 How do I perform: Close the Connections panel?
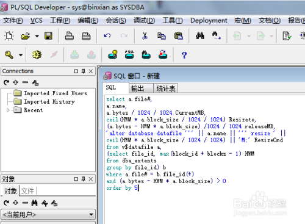[91, 71]
